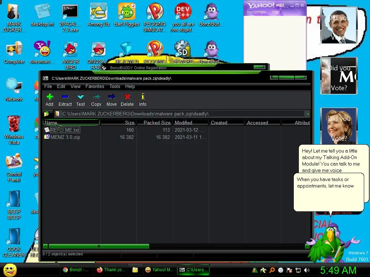Open the Messenger menu in Yahoo Messenger
The height and width of the screenshot is (277, 370).
click(257, 12)
